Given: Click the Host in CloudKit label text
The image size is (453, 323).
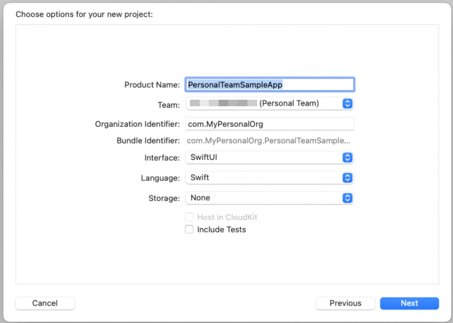Looking at the screenshot, I should [227, 217].
